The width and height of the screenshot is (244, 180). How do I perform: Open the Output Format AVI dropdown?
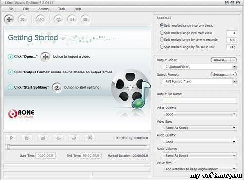200,81
